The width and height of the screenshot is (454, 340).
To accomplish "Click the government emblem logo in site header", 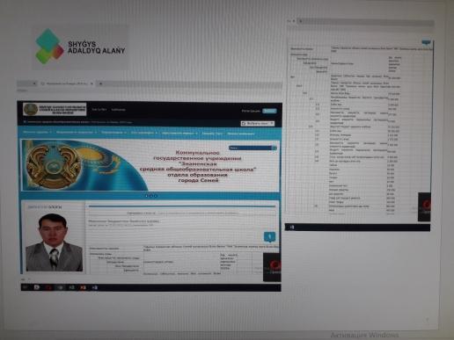I will click(x=55, y=110).
